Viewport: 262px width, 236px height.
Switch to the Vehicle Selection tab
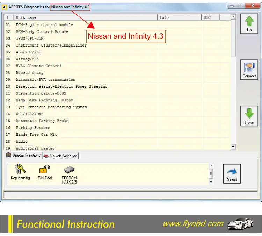click(x=60, y=156)
